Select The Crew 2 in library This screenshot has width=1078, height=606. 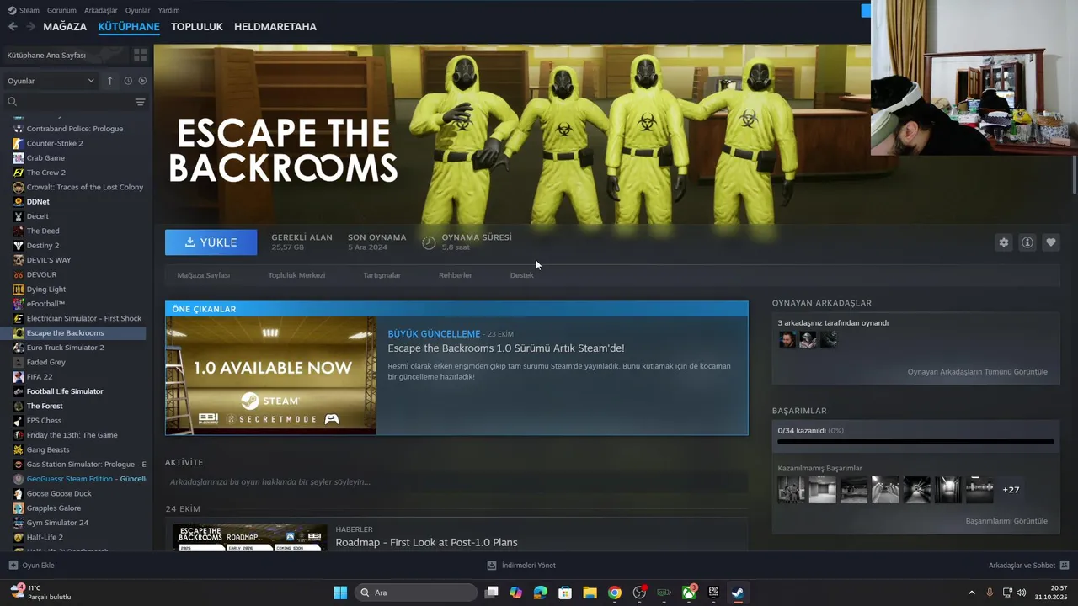point(45,173)
